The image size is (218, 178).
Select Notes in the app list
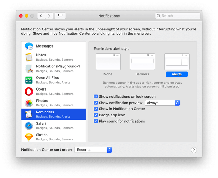click(54, 57)
